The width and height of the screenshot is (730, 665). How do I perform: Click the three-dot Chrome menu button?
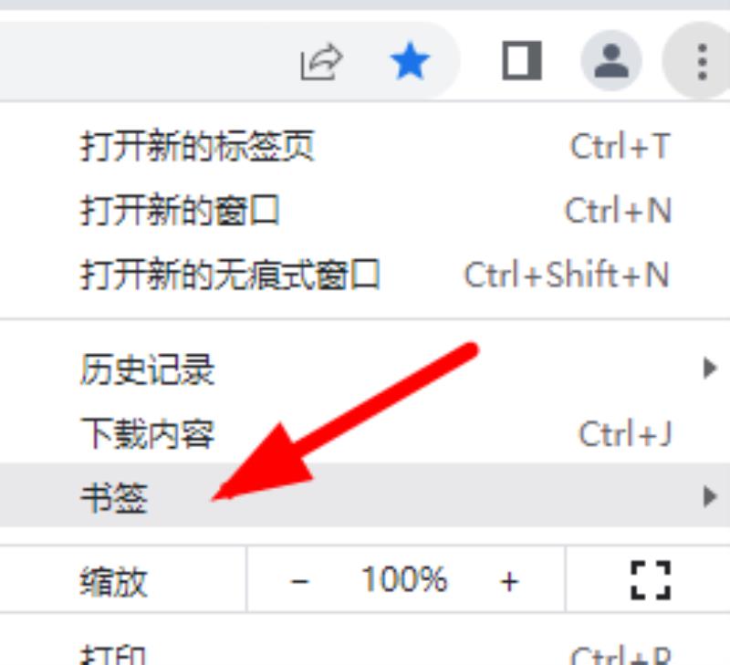tap(702, 62)
